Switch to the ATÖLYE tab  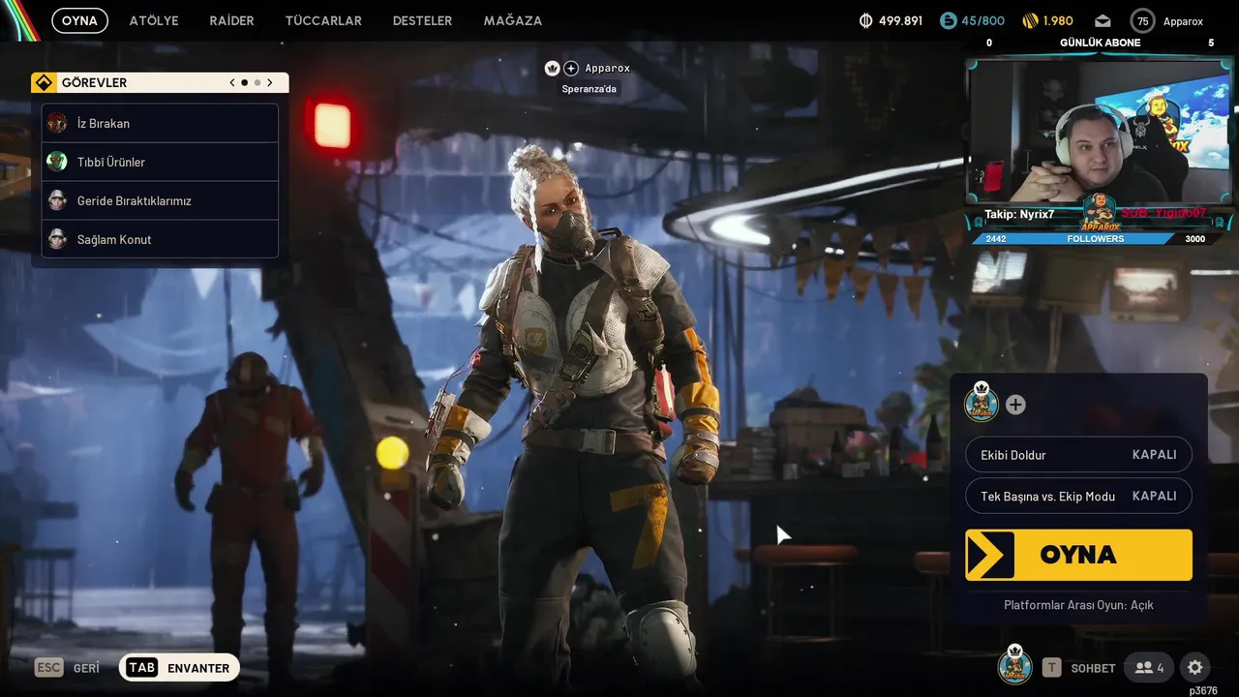click(154, 20)
